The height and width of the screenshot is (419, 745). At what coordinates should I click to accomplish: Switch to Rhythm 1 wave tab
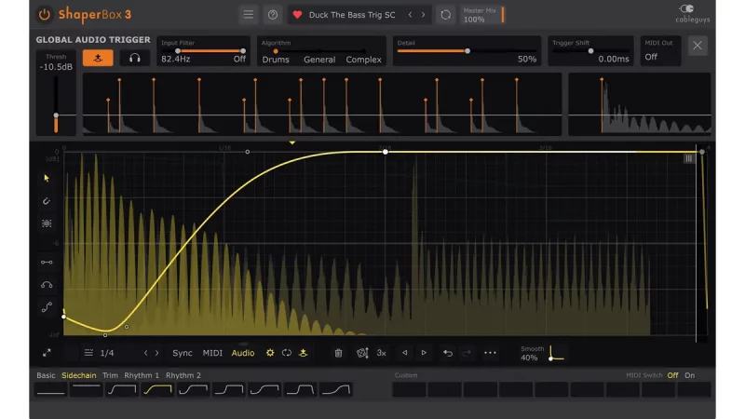[141, 375]
